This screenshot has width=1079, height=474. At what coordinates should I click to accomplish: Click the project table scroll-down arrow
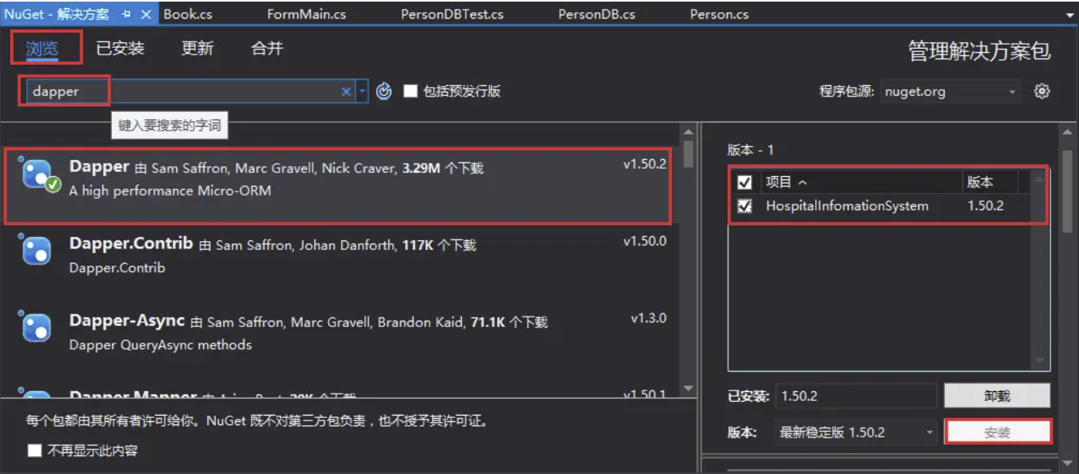coord(1040,361)
